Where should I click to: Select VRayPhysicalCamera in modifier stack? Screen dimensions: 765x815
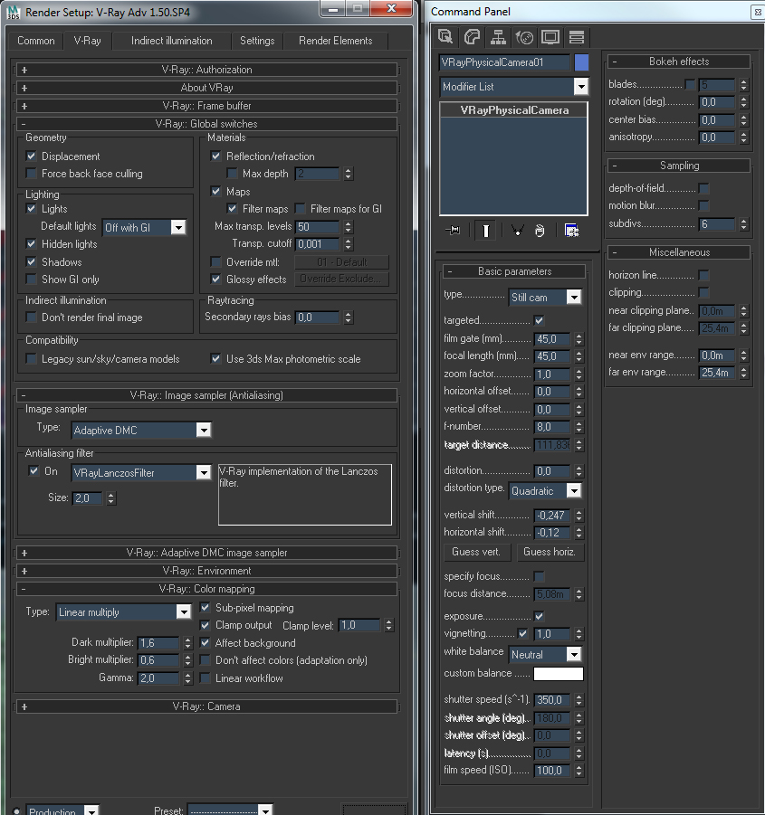pos(514,110)
